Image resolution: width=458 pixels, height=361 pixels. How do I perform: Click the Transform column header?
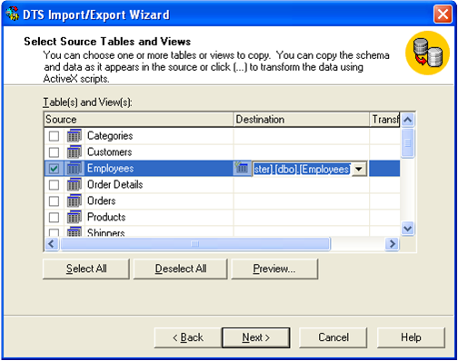point(384,120)
